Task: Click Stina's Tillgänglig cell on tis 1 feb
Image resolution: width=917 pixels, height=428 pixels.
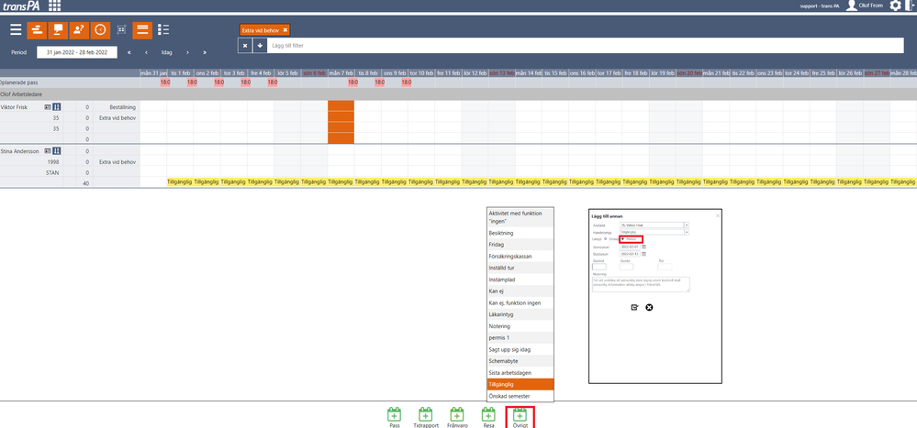Action: pyautogui.click(x=180, y=182)
